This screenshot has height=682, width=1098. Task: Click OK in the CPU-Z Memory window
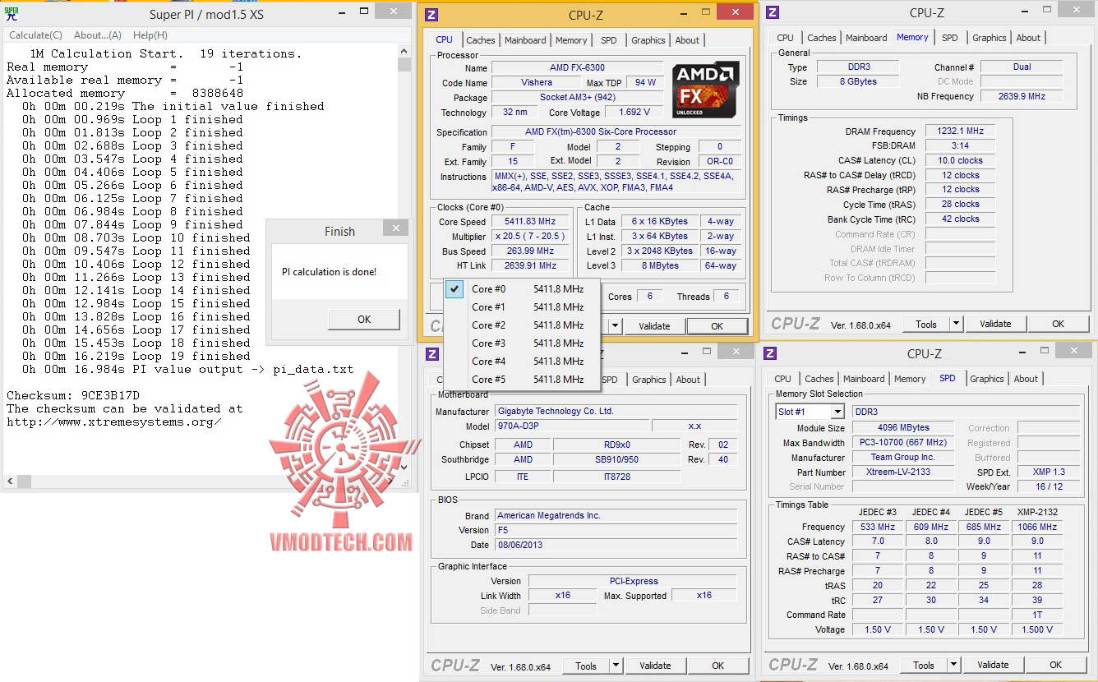click(1059, 324)
